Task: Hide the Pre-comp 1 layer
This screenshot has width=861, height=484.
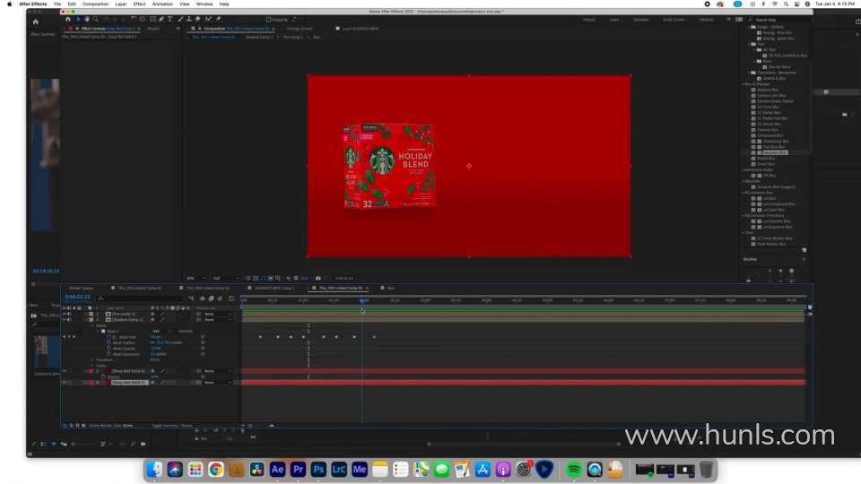Action: click(x=65, y=314)
